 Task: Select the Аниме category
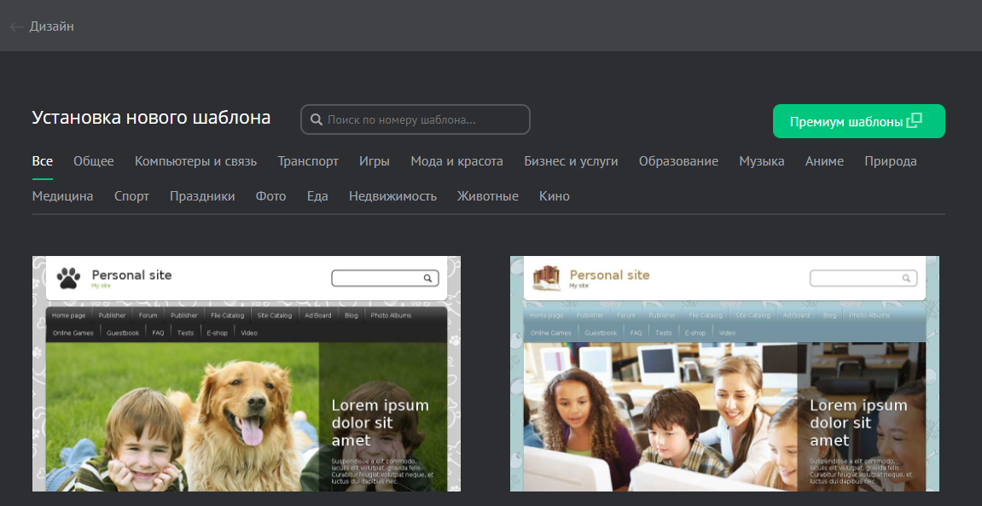point(824,161)
